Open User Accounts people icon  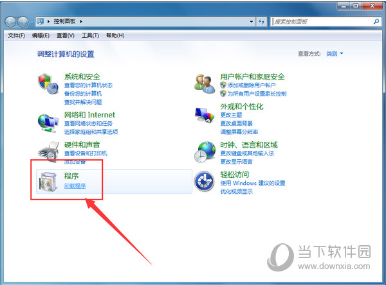pyautogui.click(x=205, y=84)
